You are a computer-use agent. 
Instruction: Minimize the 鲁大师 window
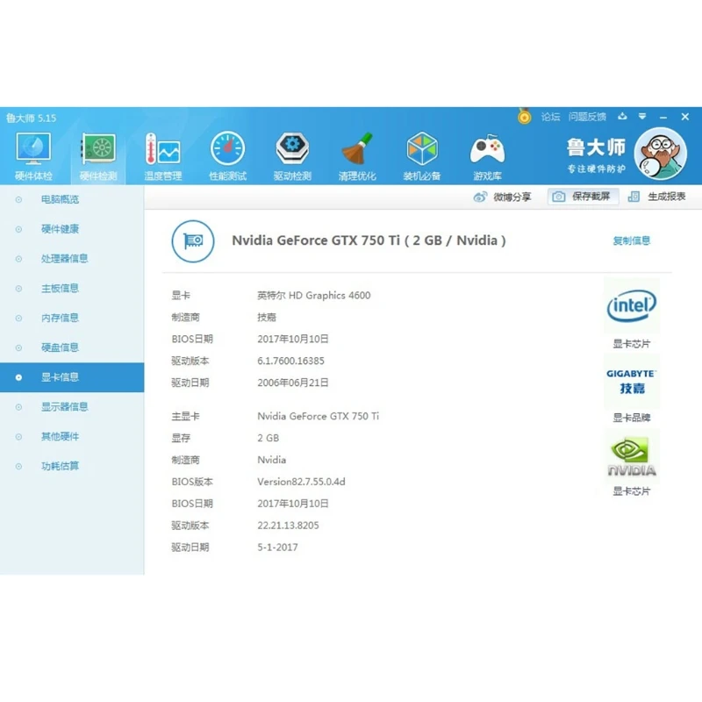(663, 117)
